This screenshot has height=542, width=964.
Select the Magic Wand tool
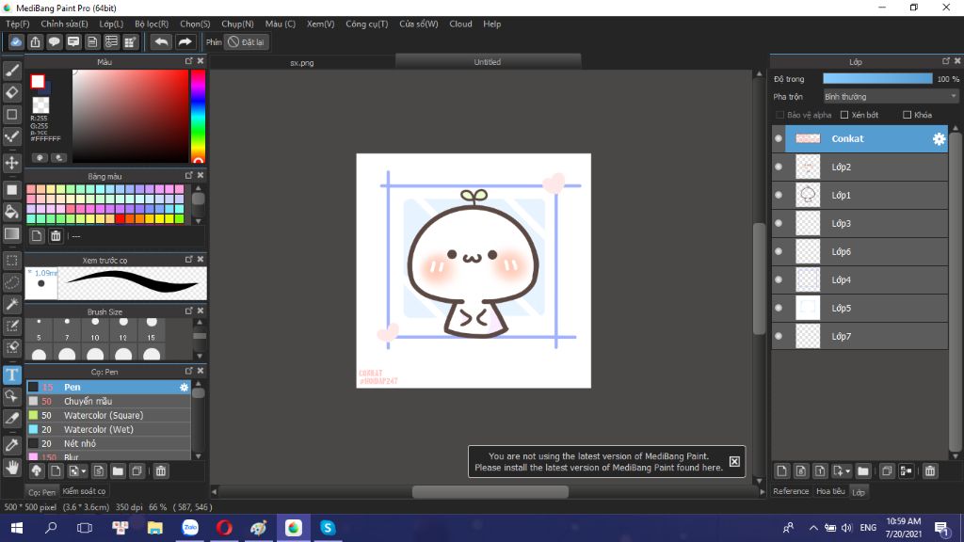(x=11, y=304)
